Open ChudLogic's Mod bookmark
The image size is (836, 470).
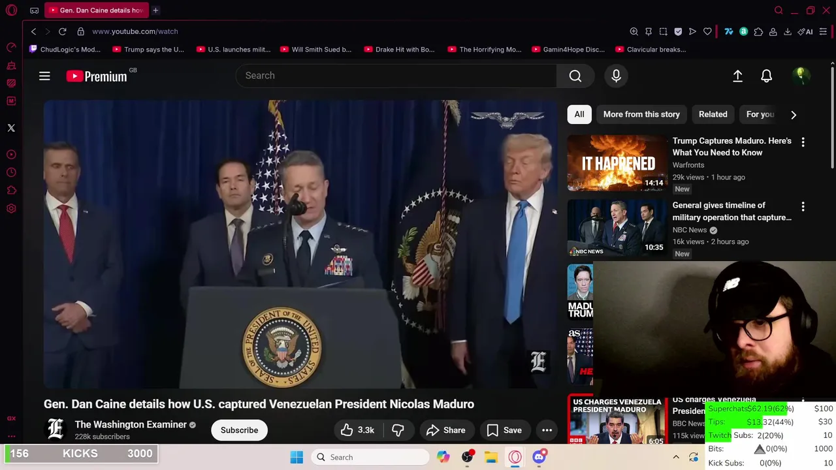65,50
